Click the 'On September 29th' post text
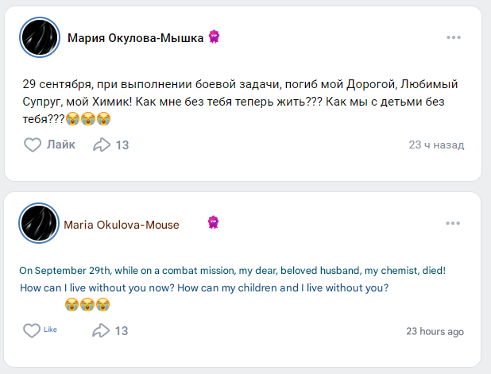491x374 pixels. pos(232,271)
